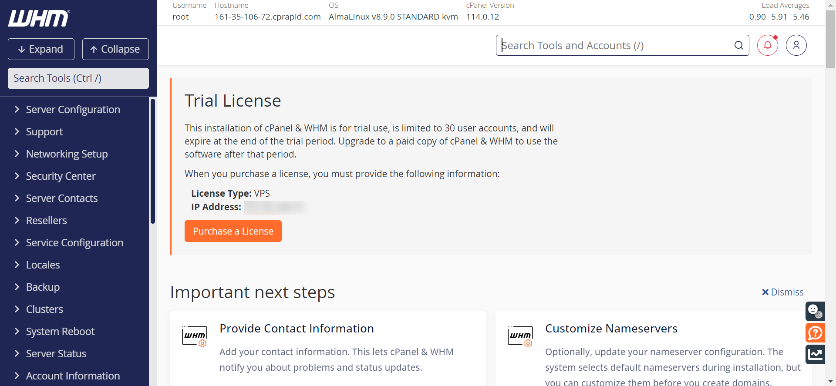The height and width of the screenshot is (386, 836).
Task: Expand Networking Setup chevron
Action: (x=17, y=154)
